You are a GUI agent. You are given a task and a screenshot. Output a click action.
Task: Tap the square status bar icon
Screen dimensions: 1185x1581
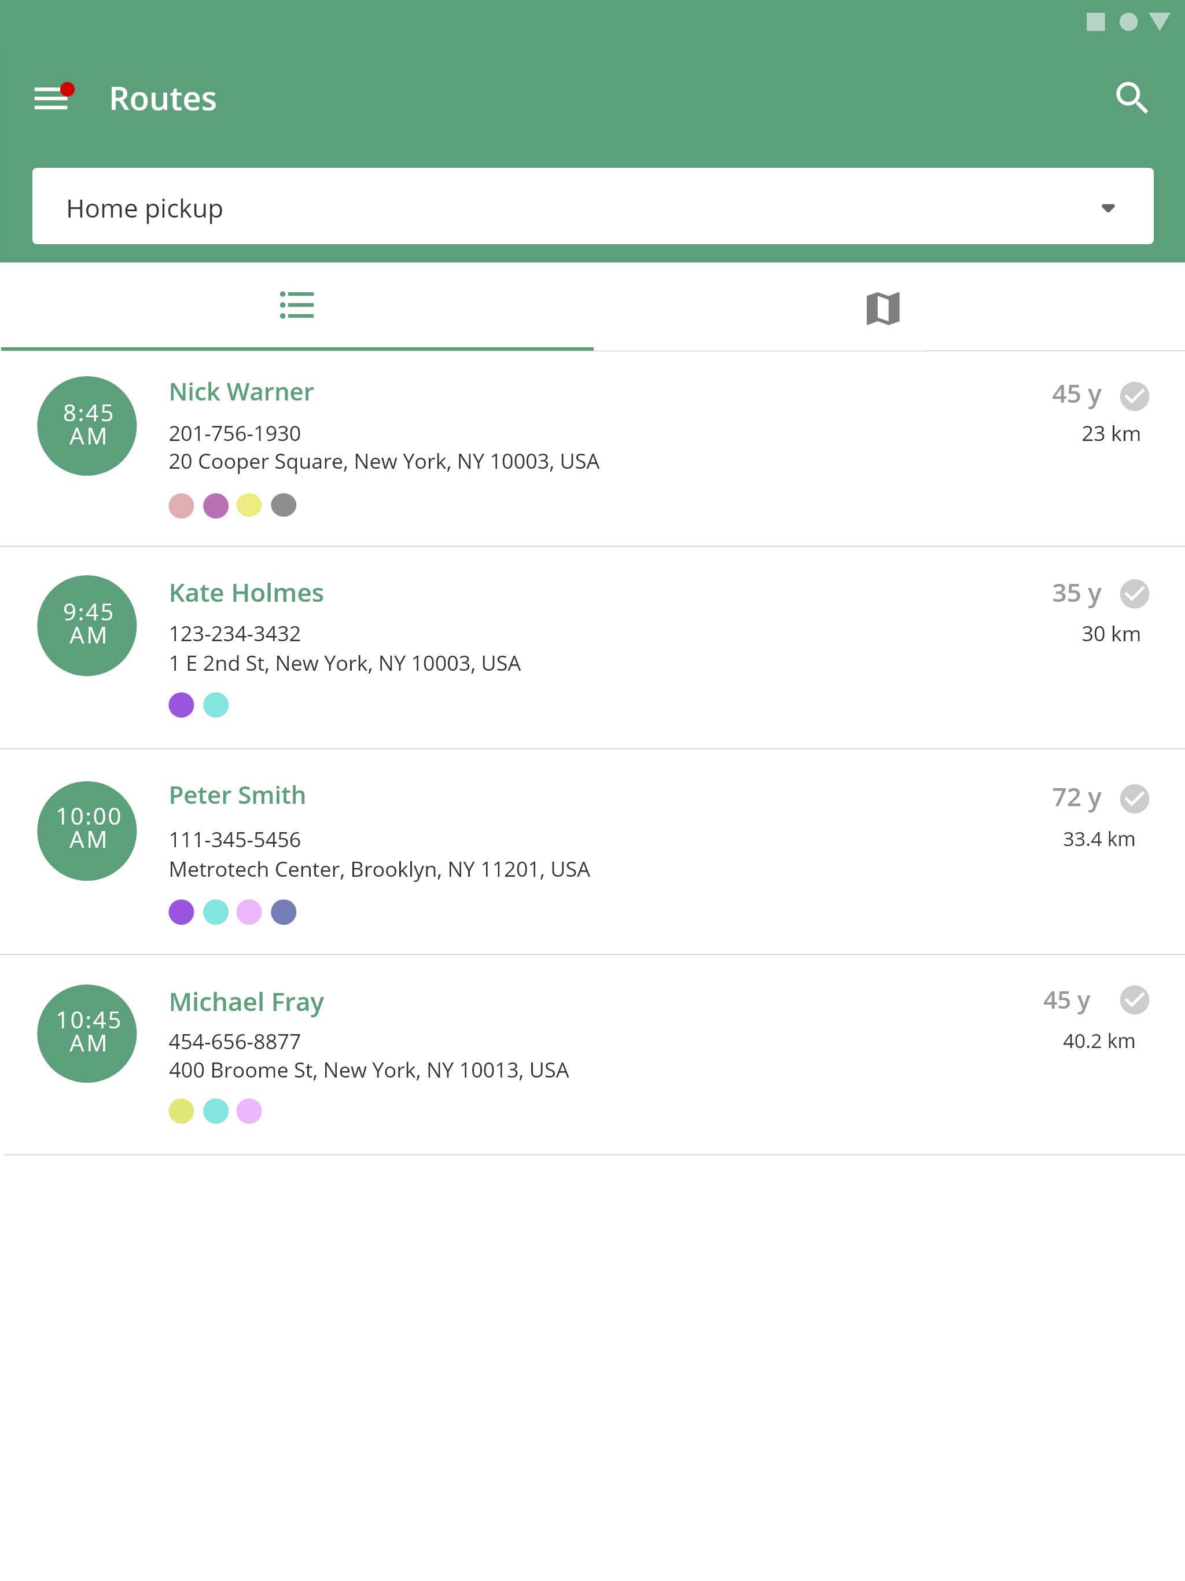click(x=1096, y=22)
